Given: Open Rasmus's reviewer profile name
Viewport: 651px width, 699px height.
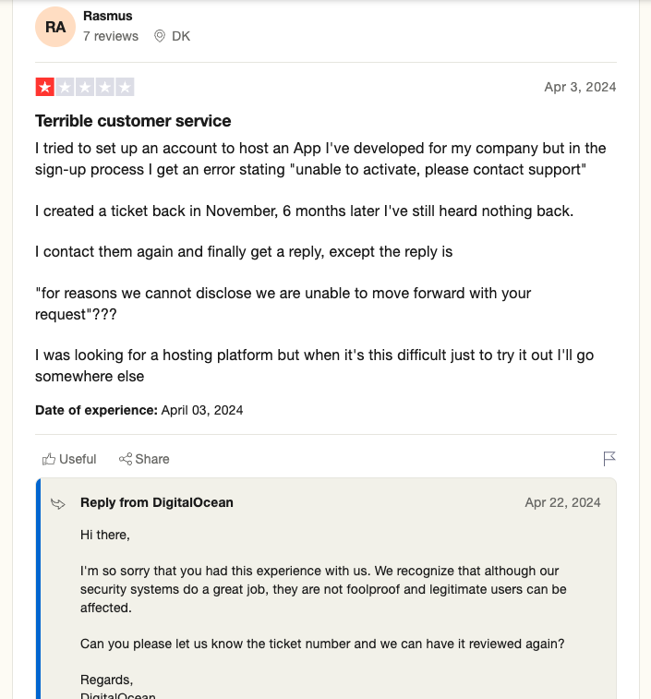Looking at the screenshot, I should pos(107,16).
